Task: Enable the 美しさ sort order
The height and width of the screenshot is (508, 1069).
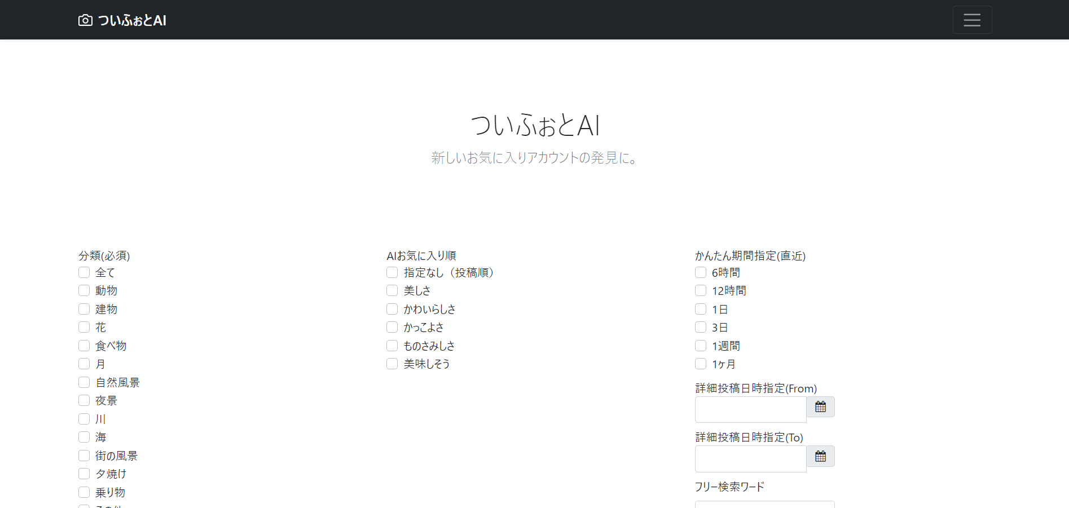Action: [x=392, y=290]
